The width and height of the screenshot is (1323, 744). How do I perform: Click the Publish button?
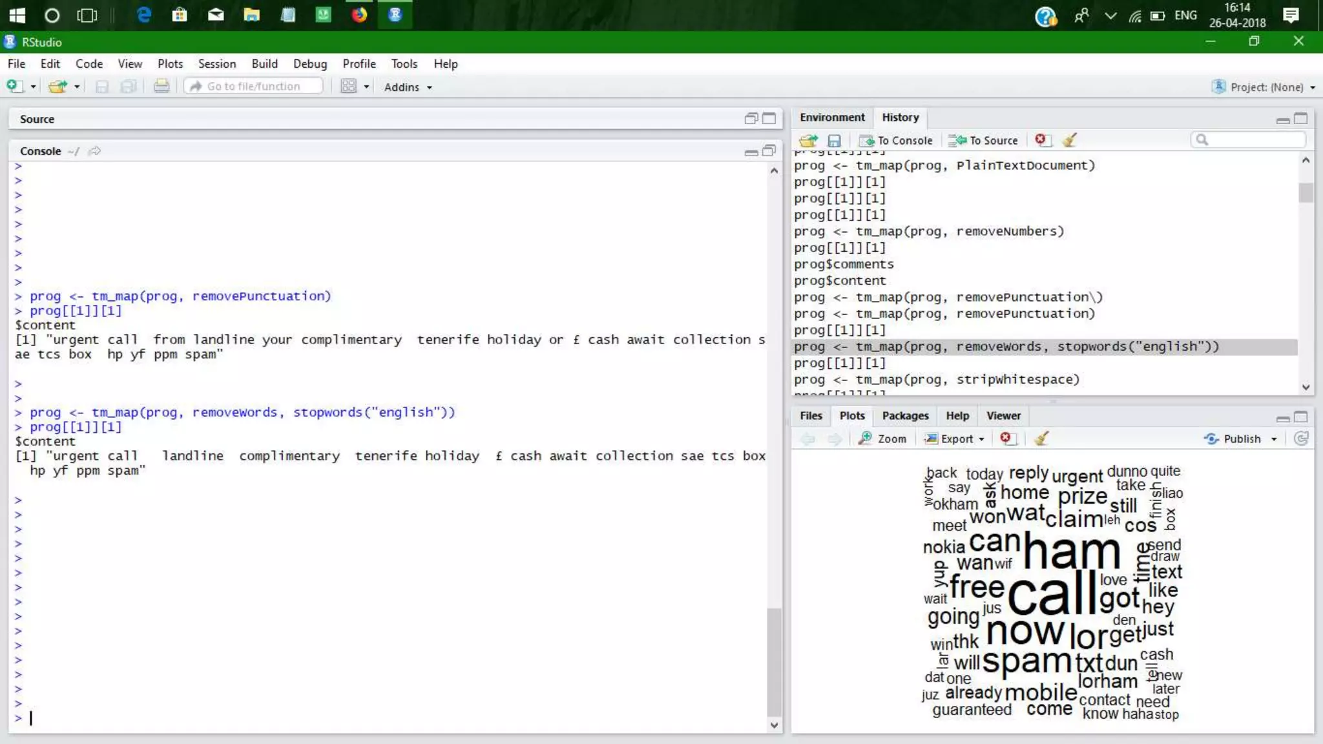coord(1241,439)
